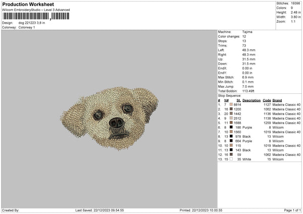Select the color swatch for stop 1

click(x=231, y=104)
